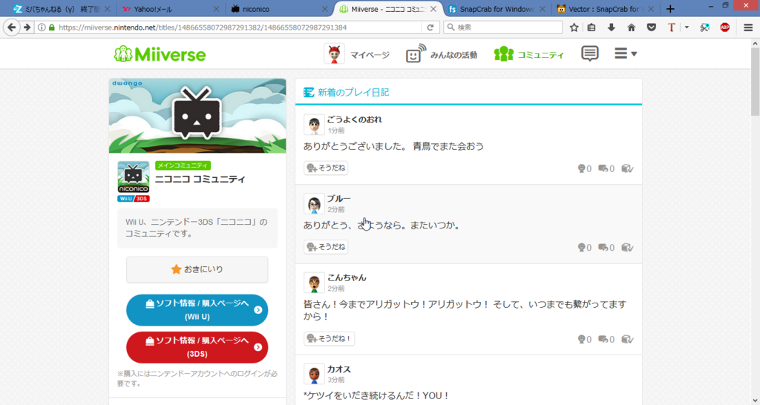The height and width of the screenshot is (405, 760).
Task: Click empathy count icon on こんちゃん post
Action: click(582, 339)
